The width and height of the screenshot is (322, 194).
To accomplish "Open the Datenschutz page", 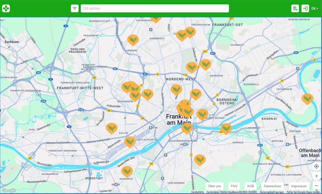I will 272,186.
